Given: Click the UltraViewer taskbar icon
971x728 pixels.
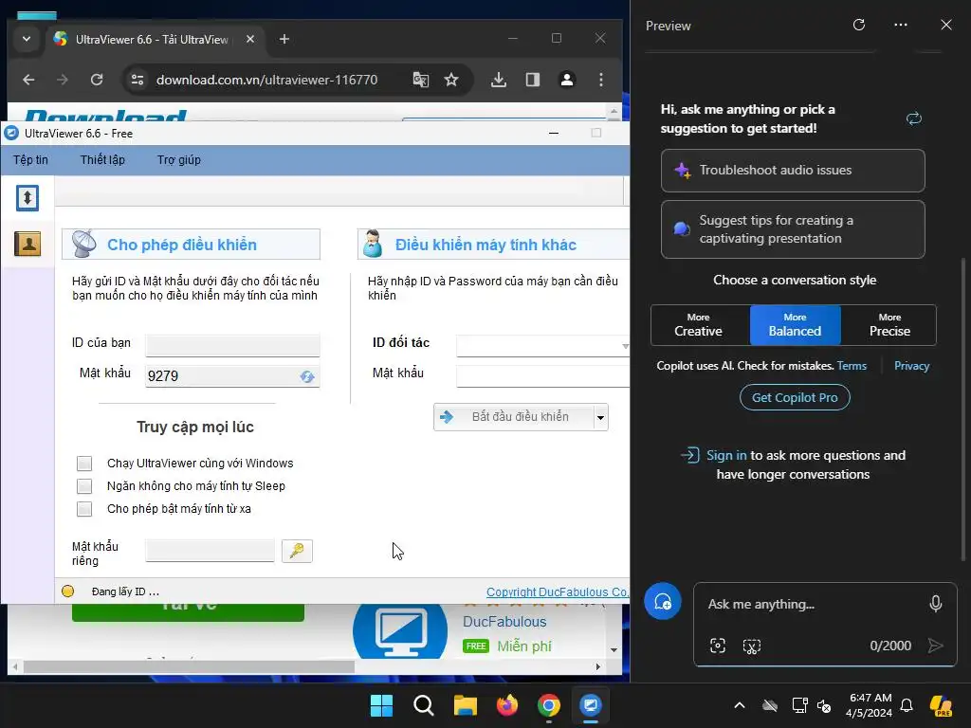Looking at the screenshot, I should pos(590,705).
